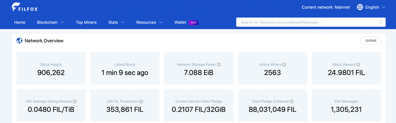Click info icon beside Block Reward

click(358, 65)
